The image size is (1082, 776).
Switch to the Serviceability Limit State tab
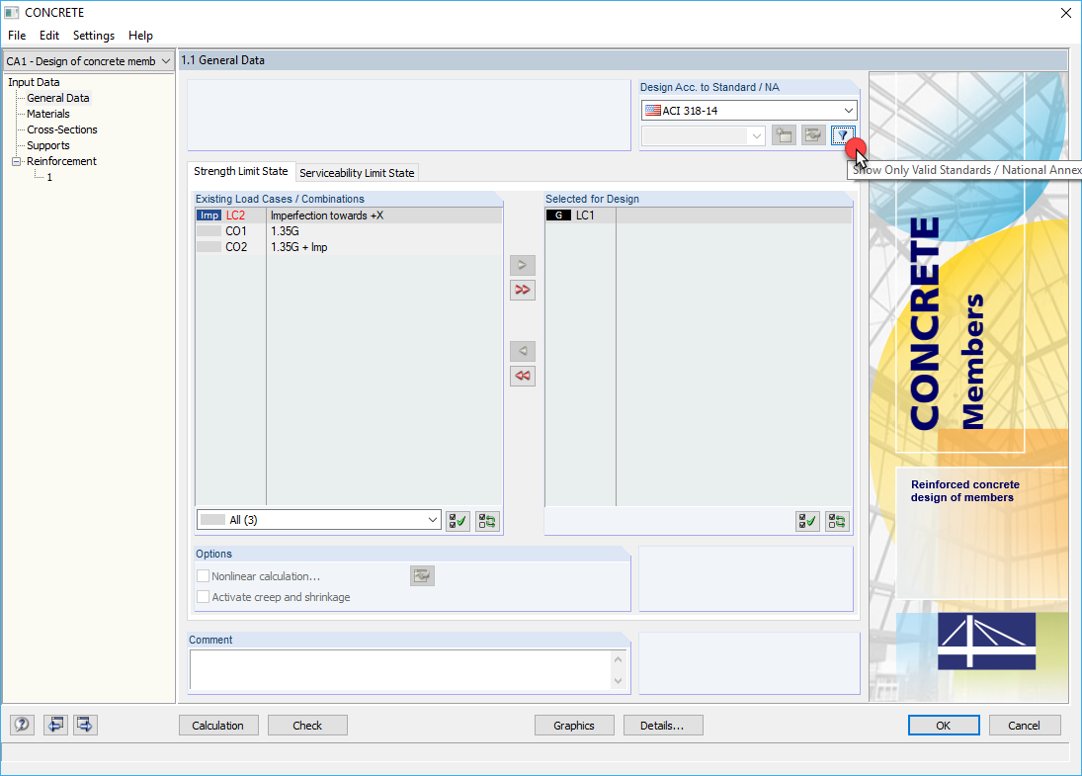coord(357,171)
